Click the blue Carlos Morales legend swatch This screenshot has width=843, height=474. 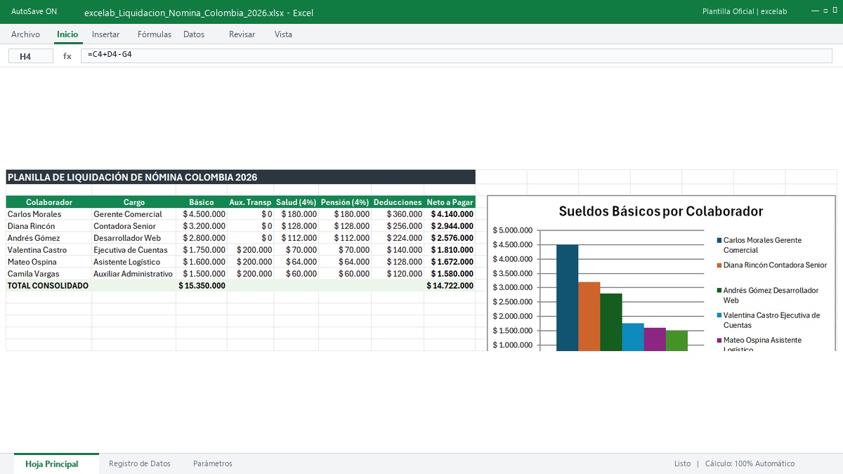click(719, 240)
